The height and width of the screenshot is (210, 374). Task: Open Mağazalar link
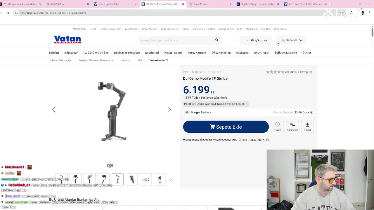pyautogui.click(x=252, y=29)
